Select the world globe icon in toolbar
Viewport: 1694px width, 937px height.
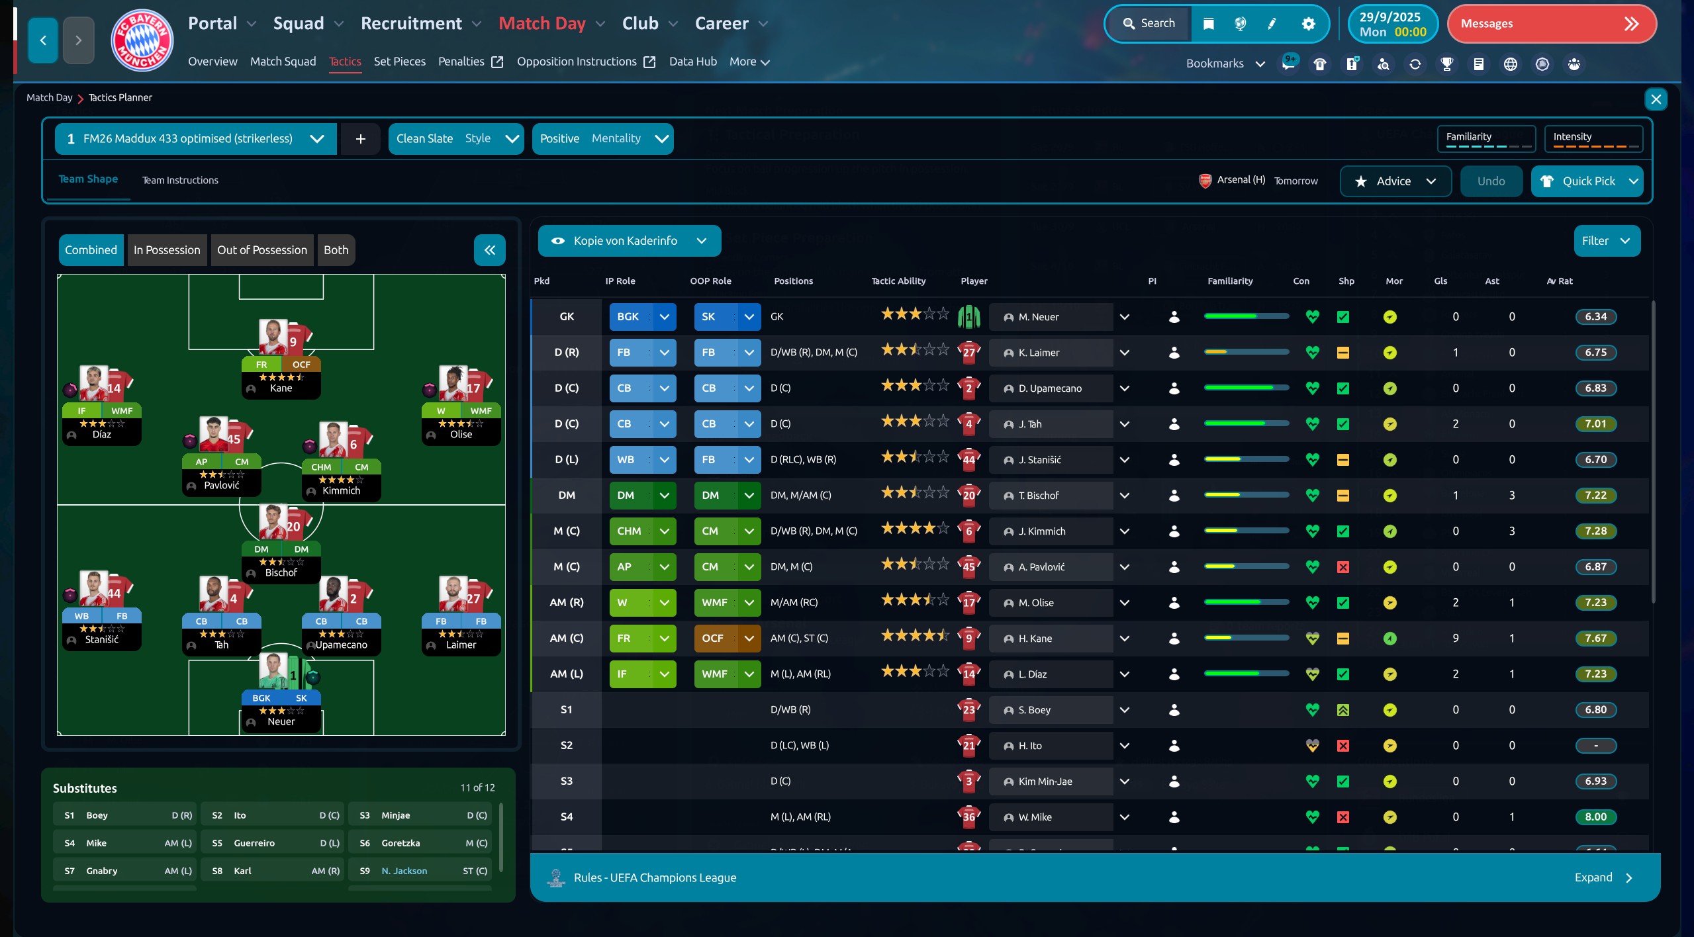1511,64
